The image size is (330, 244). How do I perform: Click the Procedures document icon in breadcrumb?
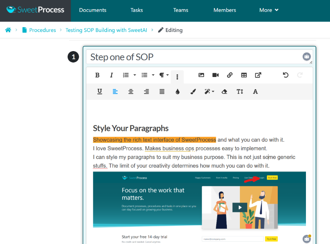[24, 30]
